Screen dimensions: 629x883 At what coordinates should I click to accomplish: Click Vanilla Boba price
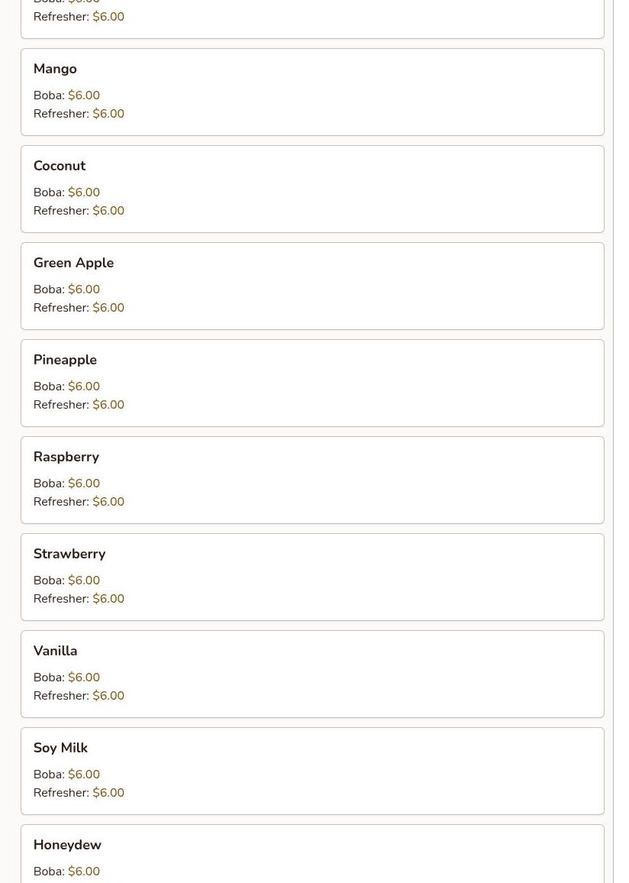pyautogui.click(x=84, y=677)
